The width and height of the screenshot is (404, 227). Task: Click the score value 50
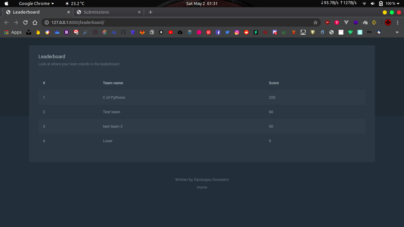271,127
